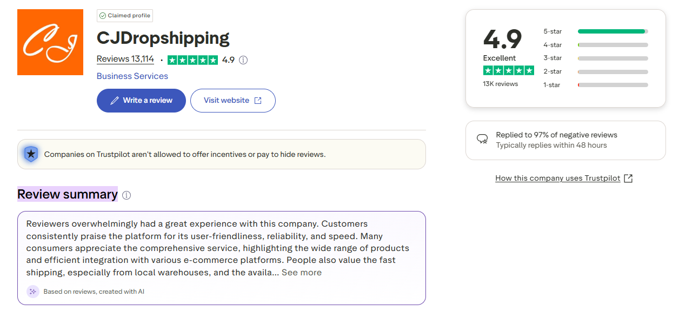
Task: Open the Business Services category link
Action: click(x=132, y=76)
